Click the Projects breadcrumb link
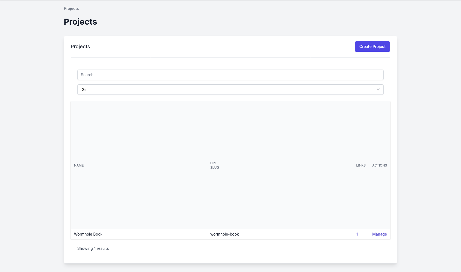Viewport: 461px width, 272px height. (x=71, y=8)
